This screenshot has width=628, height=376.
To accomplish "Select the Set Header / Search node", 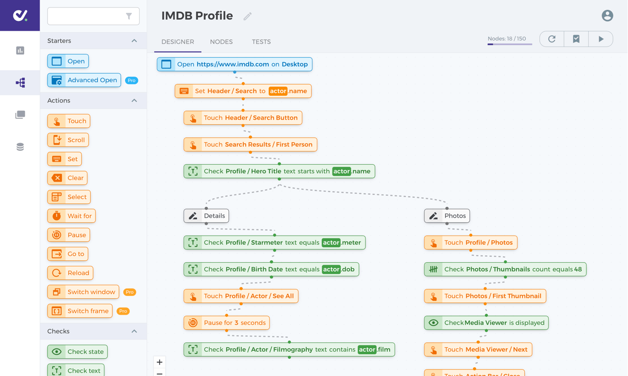I will (243, 91).
